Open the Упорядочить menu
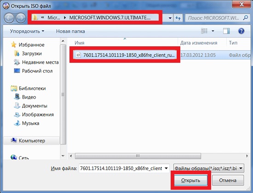 tap(27, 31)
